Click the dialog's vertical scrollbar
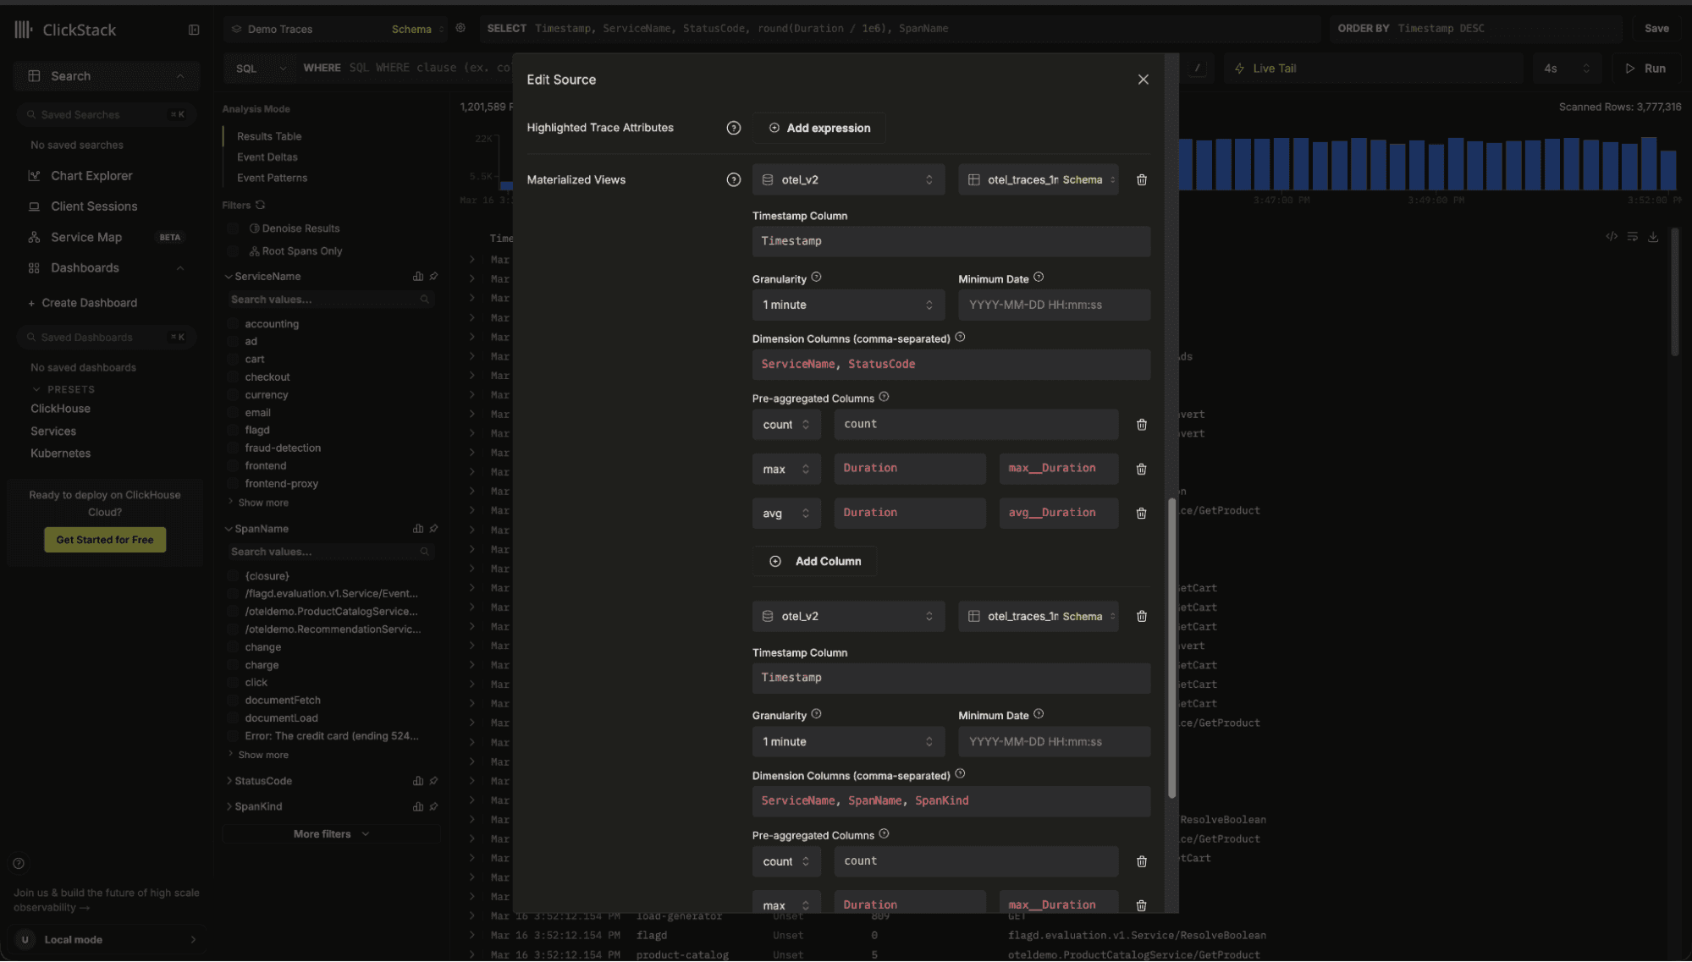This screenshot has width=1692, height=962. [x=1171, y=647]
